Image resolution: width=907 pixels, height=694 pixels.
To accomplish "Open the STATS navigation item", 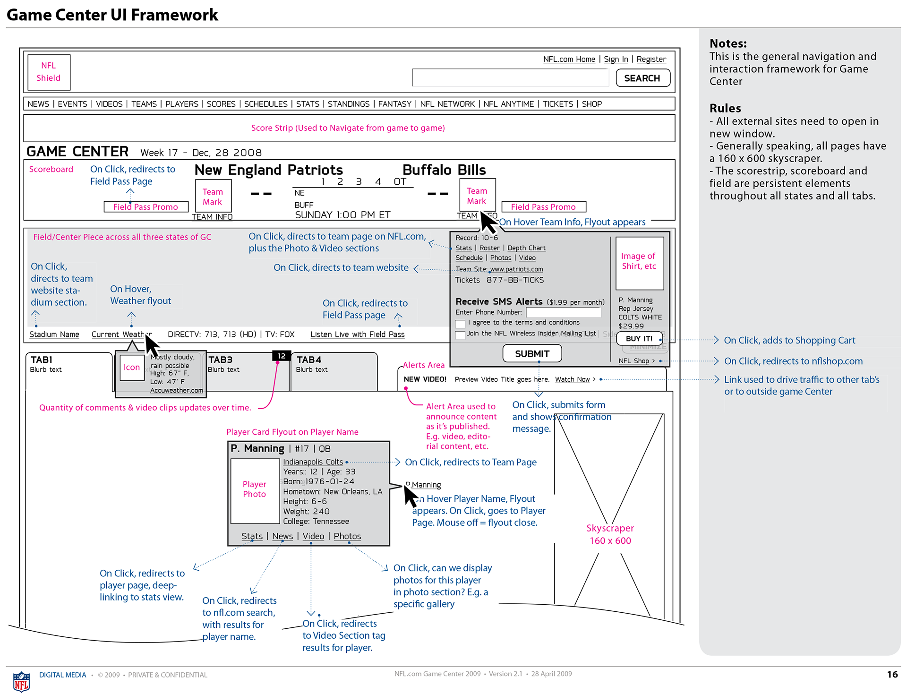I will (x=308, y=104).
